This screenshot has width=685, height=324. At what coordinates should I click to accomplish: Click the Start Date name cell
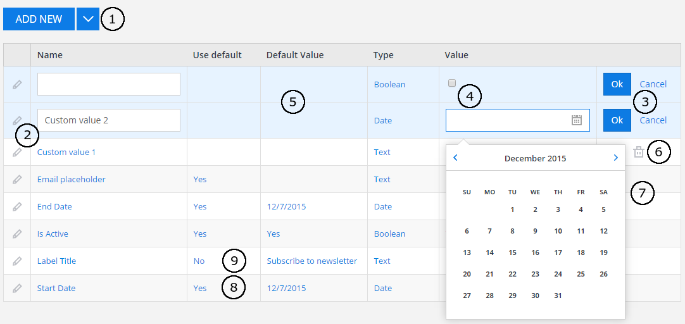56,288
